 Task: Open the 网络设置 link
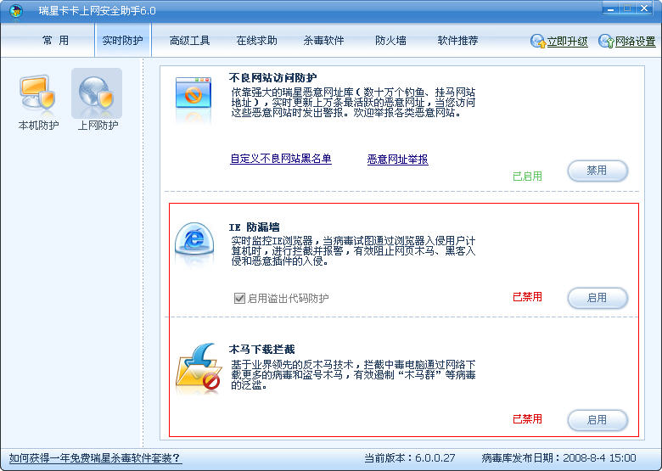(x=636, y=42)
